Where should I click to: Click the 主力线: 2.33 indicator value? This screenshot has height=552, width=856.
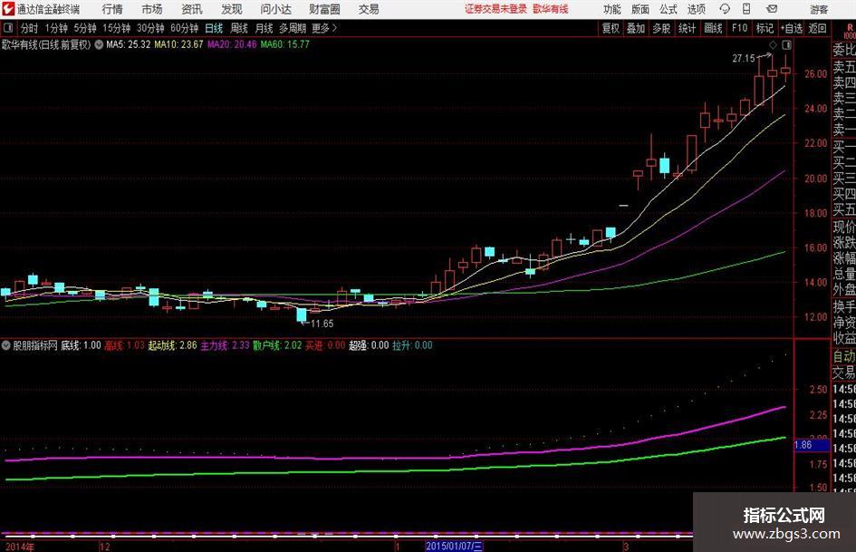pos(225,345)
